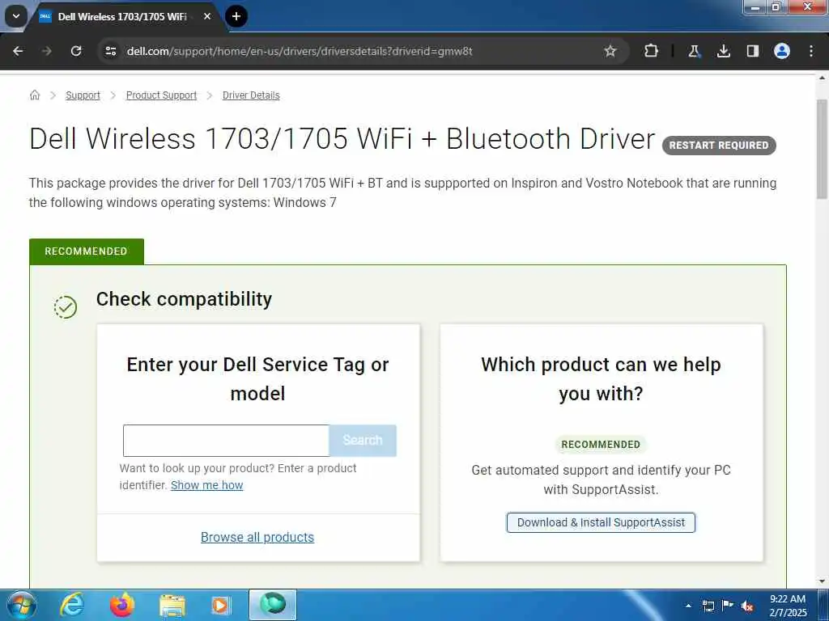The height and width of the screenshot is (621, 829).
Task: Open the Action Center flag icon
Action: [x=728, y=606]
